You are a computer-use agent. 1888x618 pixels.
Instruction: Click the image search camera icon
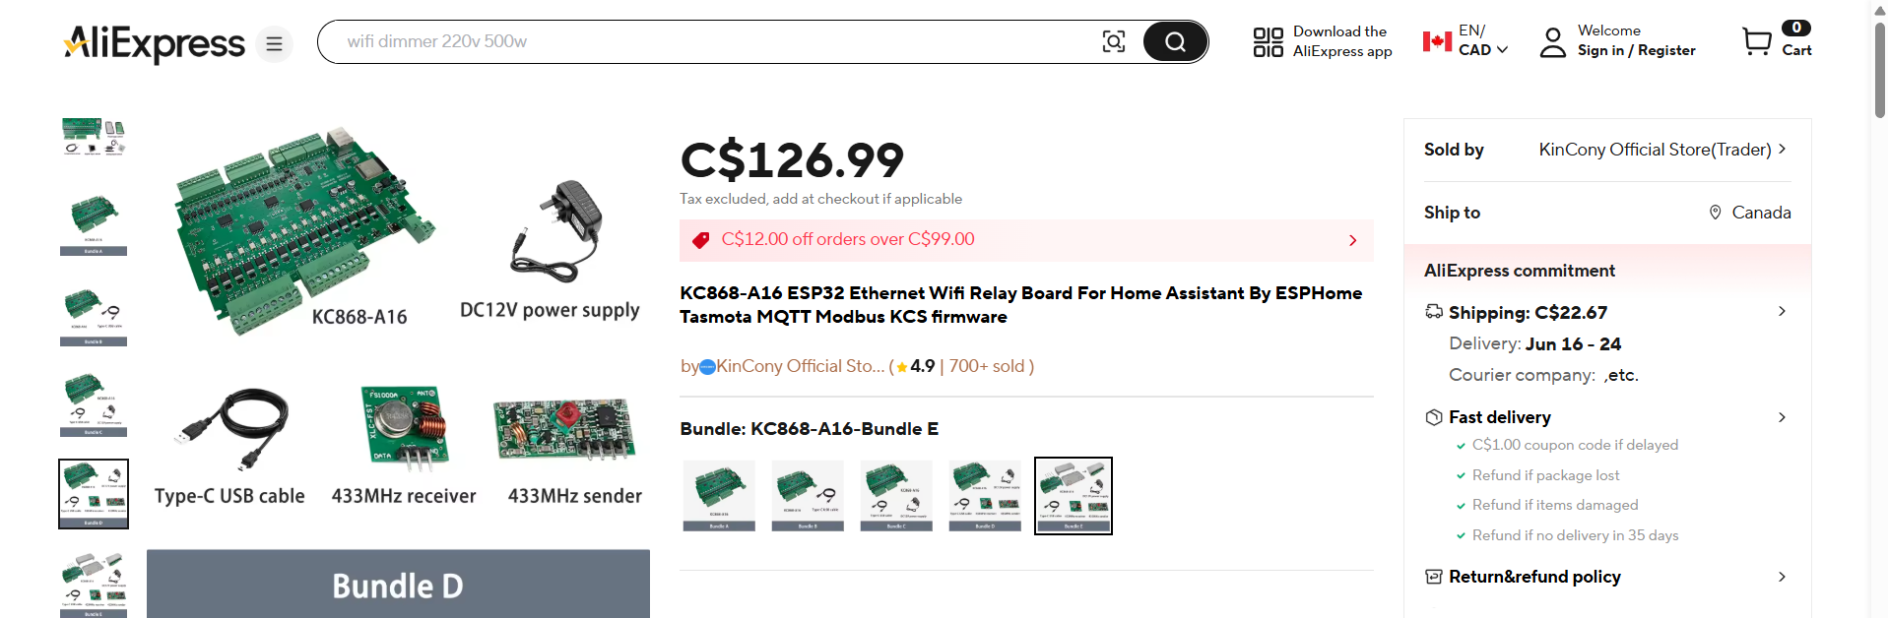1113,41
